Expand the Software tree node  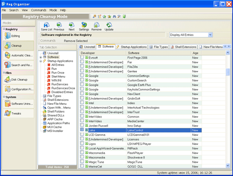41,57
